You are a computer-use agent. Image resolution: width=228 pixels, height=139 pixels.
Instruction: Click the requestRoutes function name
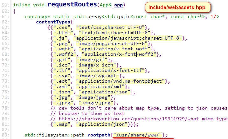(x=72, y=4)
